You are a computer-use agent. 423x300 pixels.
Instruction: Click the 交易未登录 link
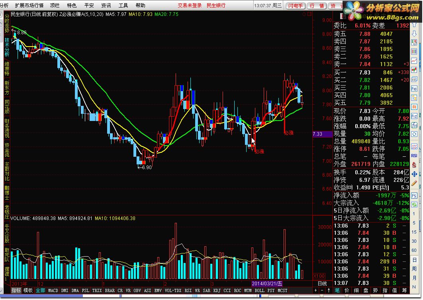pyautogui.click(x=190, y=6)
